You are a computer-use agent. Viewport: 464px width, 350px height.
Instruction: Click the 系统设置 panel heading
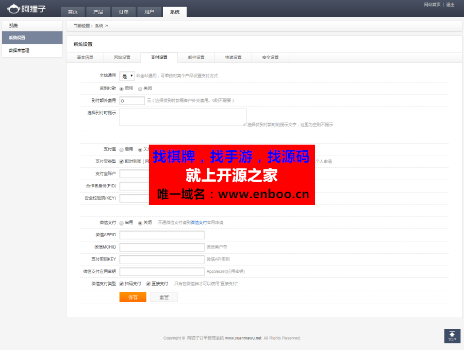coord(83,44)
